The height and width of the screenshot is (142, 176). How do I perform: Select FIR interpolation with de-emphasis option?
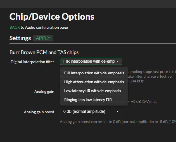pyautogui.click(x=94, y=73)
